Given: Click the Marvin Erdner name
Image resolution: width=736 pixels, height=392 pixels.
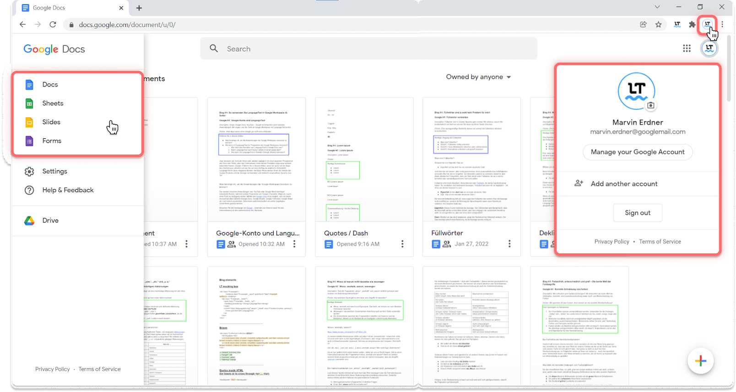Looking at the screenshot, I should (x=638, y=122).
